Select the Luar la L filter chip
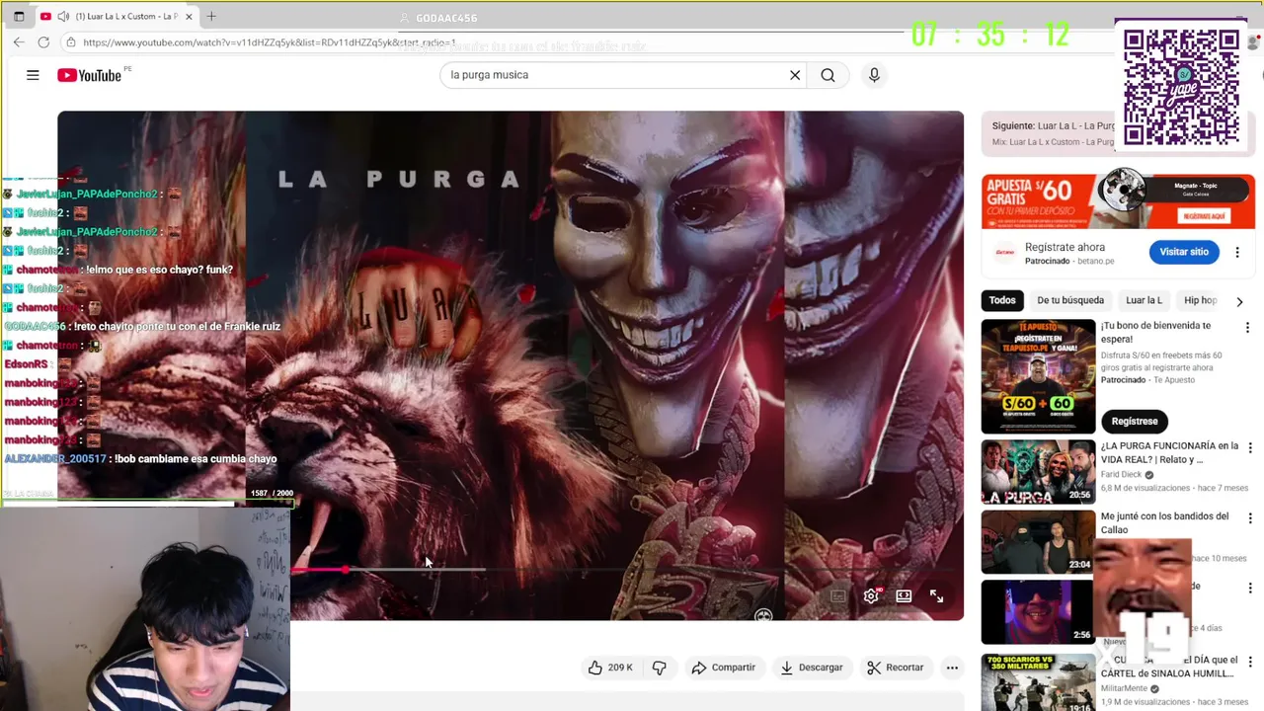The width and height of the screenshot is (1264, 711). click(1144, 300)
